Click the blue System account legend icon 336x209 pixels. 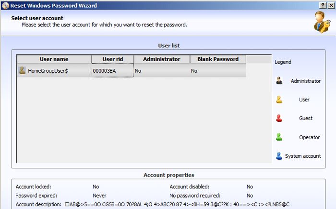[x=279, y=156]
